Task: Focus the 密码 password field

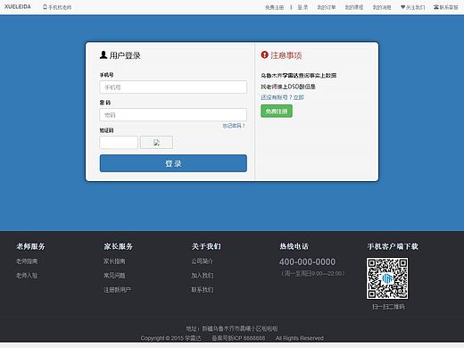Action: point(173,115)
